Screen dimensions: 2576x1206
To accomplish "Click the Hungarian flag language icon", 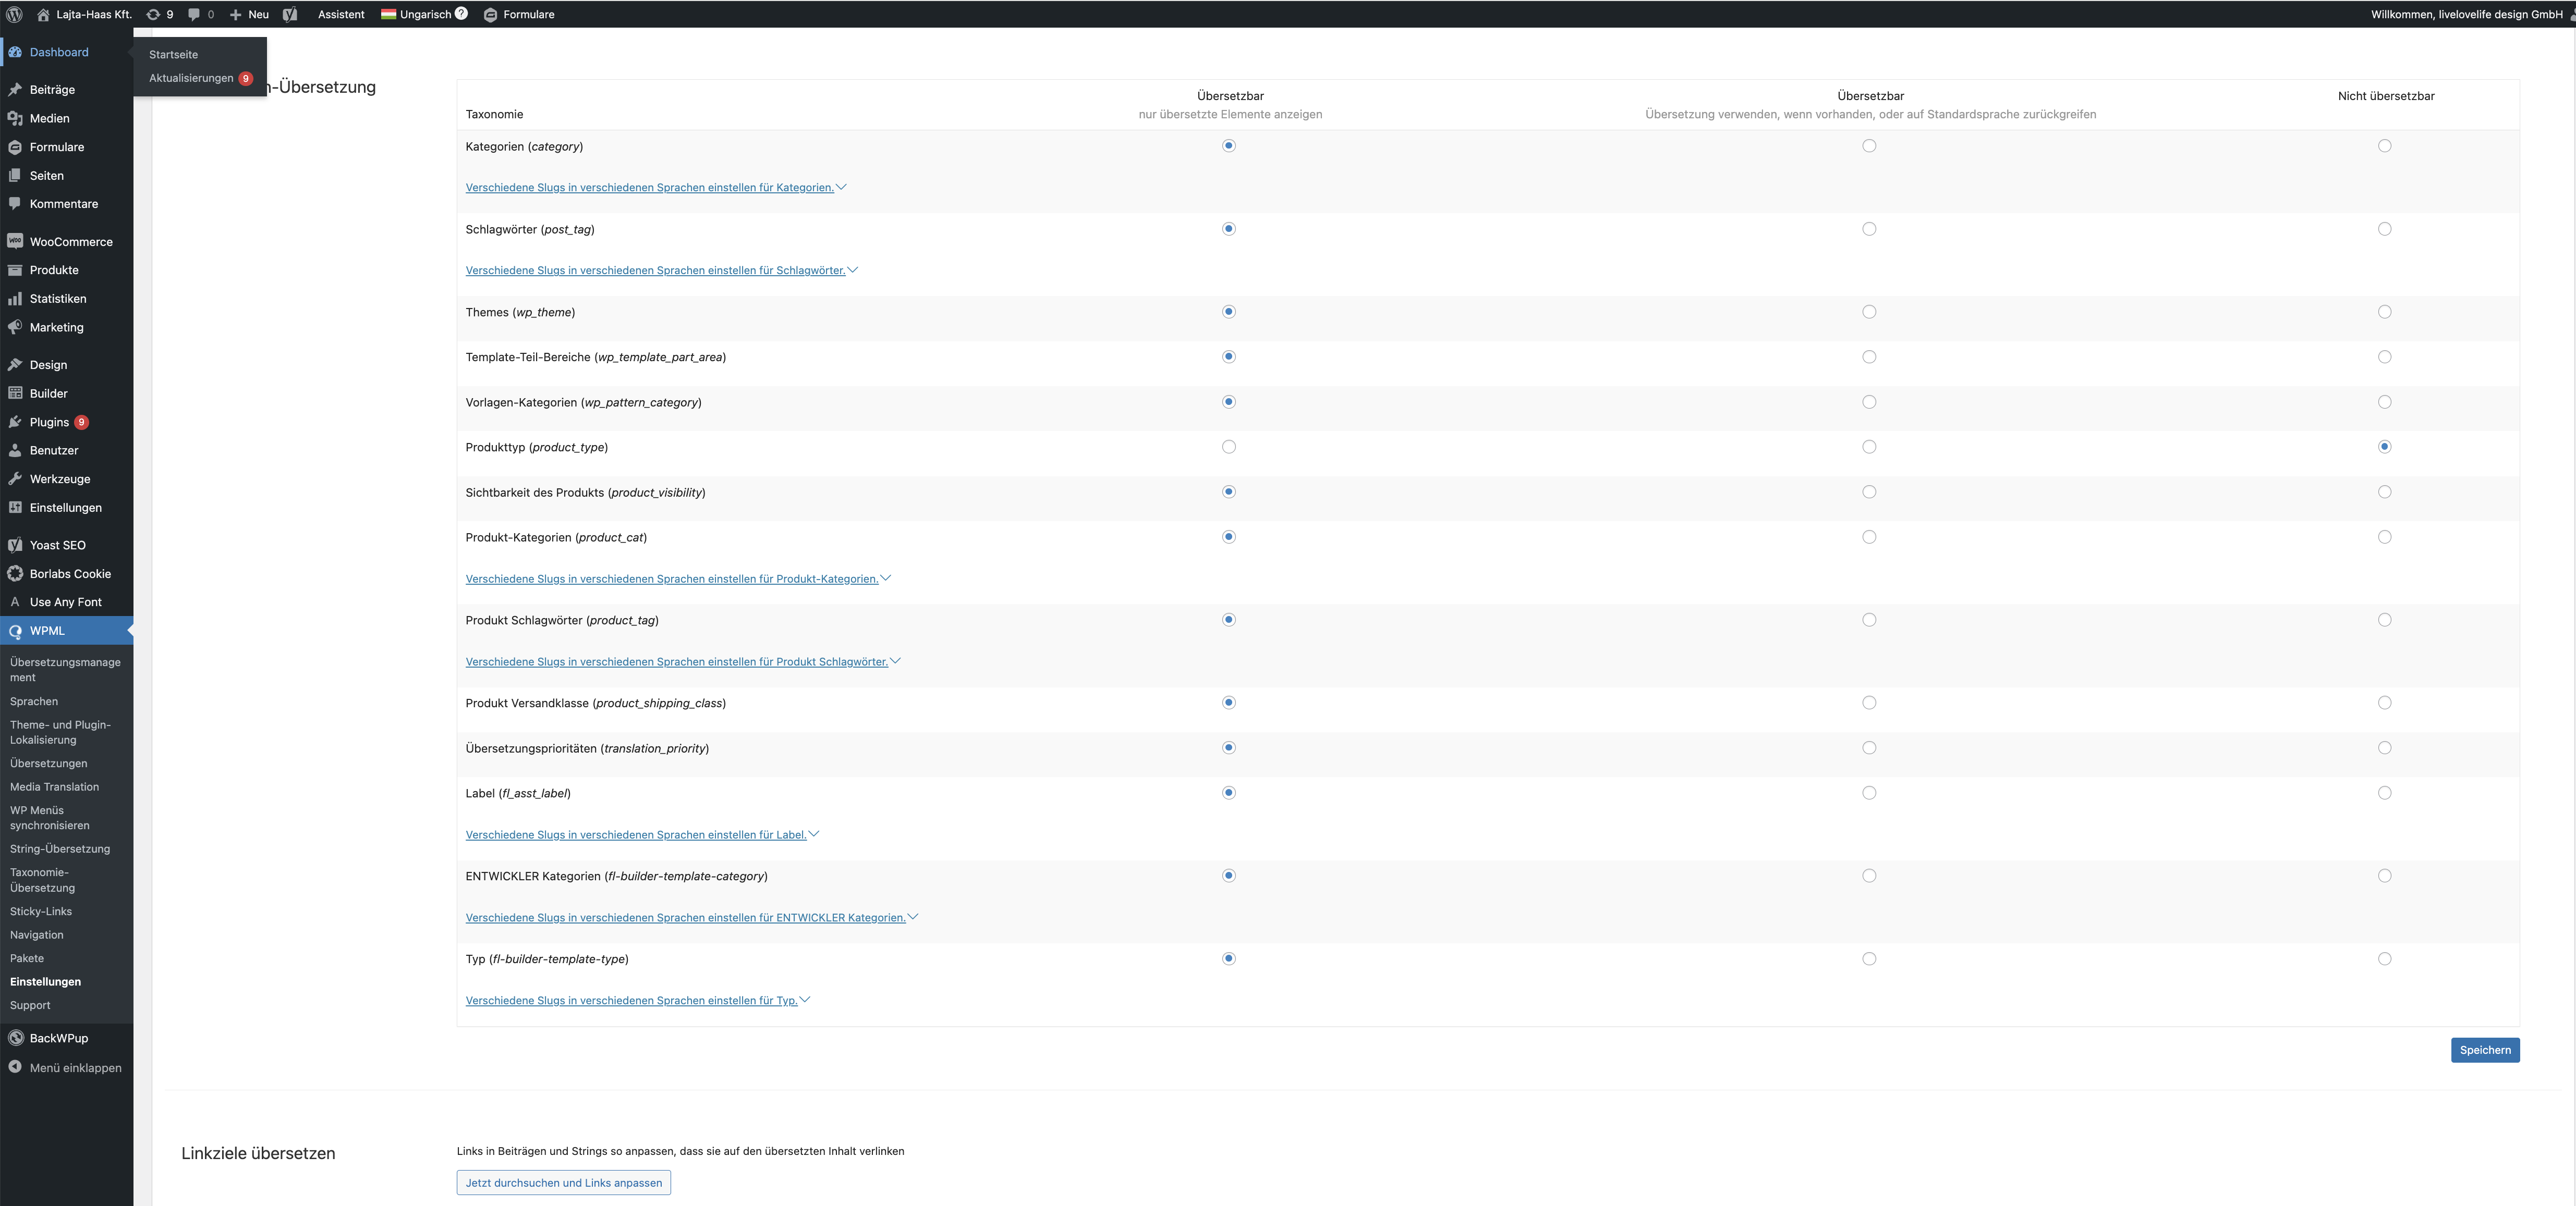I will tap(388, 14).
